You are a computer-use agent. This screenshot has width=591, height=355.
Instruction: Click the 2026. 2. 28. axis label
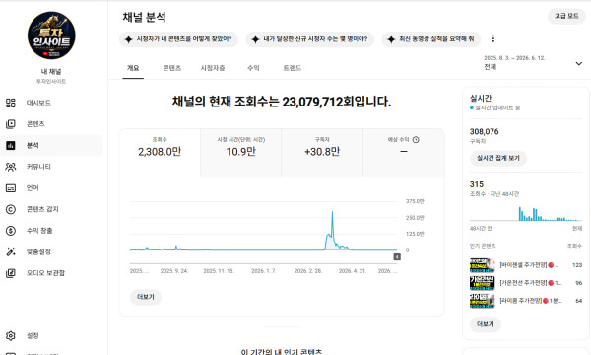(308, 271)
